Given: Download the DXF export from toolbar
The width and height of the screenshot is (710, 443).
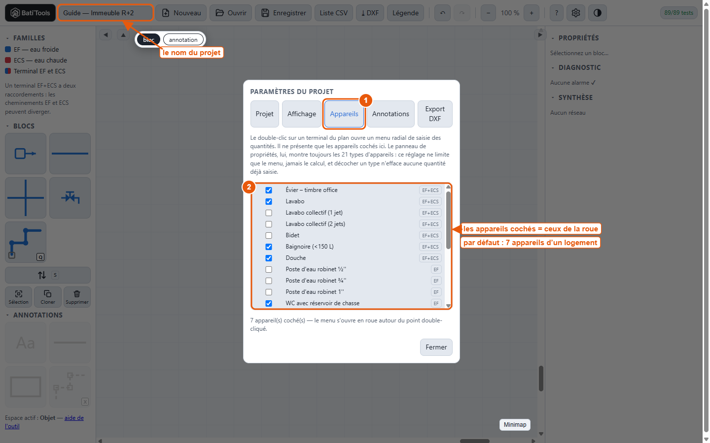Looking at the screenshot, I should (370, 13).
